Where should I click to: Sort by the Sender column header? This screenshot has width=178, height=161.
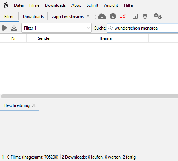click(44, 38)
